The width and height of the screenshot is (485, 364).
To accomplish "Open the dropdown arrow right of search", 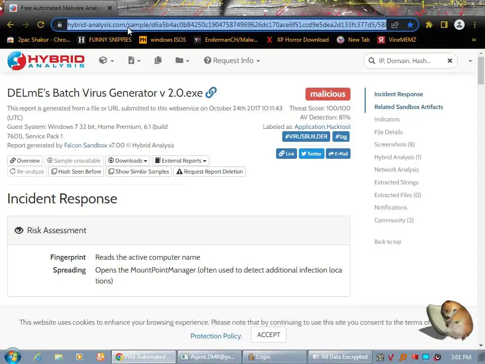I will click(x=470, y=61).
